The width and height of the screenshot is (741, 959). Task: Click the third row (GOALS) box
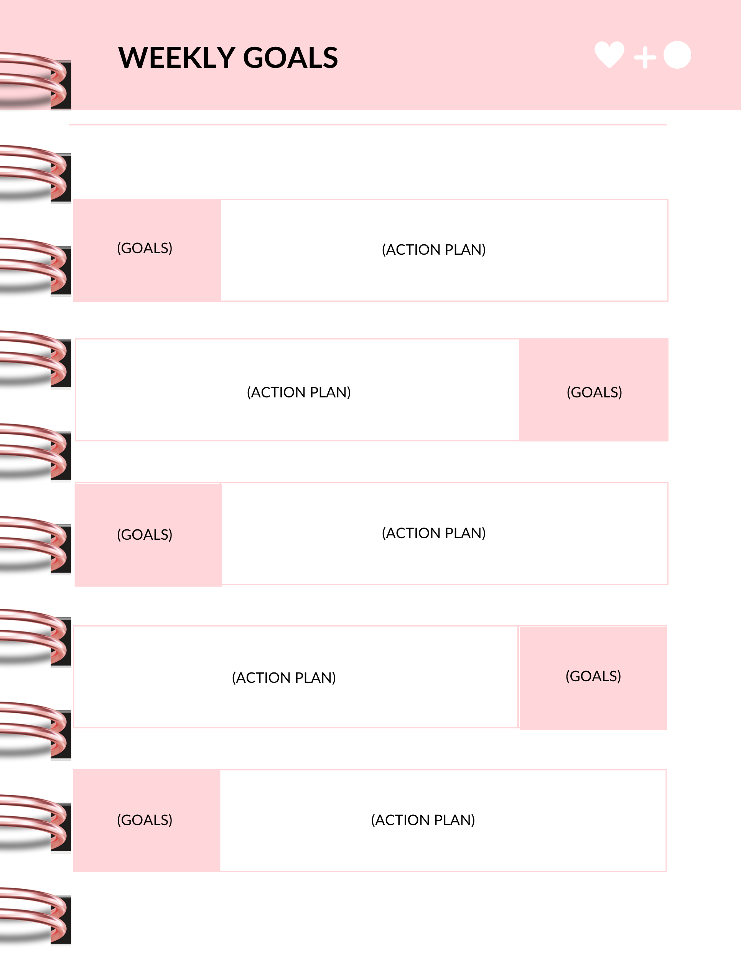coord(148,534)
